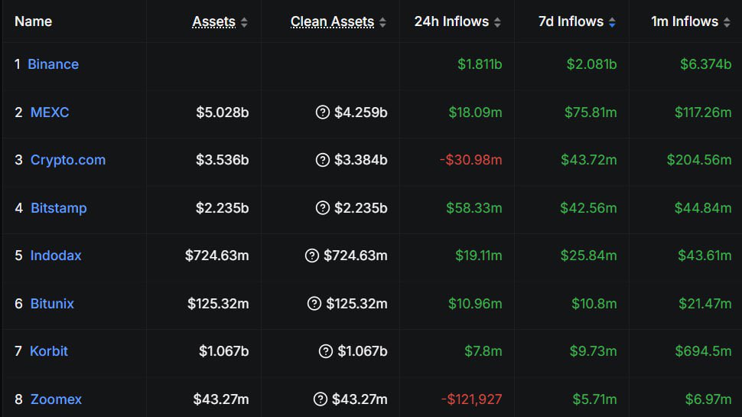742x417 pixels.
Task: Toggle the active 7d Inflows sort
Action: click(612, 22)
